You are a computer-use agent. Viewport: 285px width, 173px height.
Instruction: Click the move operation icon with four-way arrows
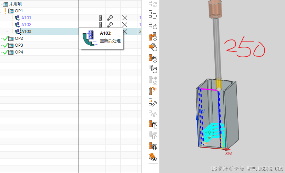pyautogui.click(x=153, y=146)
